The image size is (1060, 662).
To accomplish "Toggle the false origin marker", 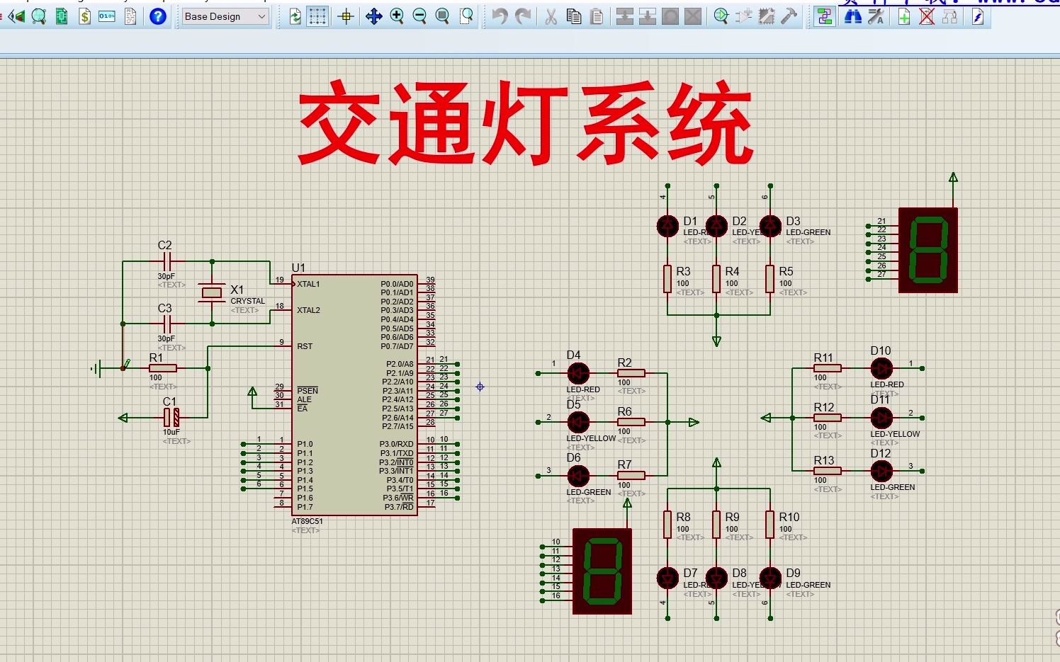I will 346,16.
